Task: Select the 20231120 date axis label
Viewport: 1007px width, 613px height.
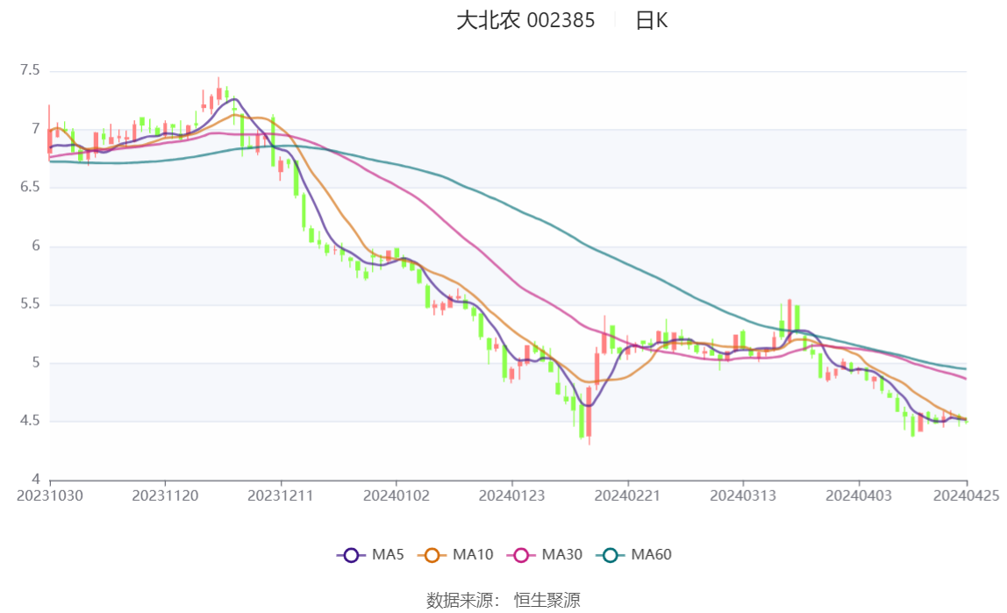Action: [x=165, y=496]
